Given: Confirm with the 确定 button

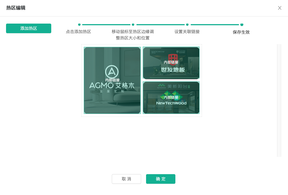Looking at the screenshot, I should pyautogui.click(x=161, y=179).
